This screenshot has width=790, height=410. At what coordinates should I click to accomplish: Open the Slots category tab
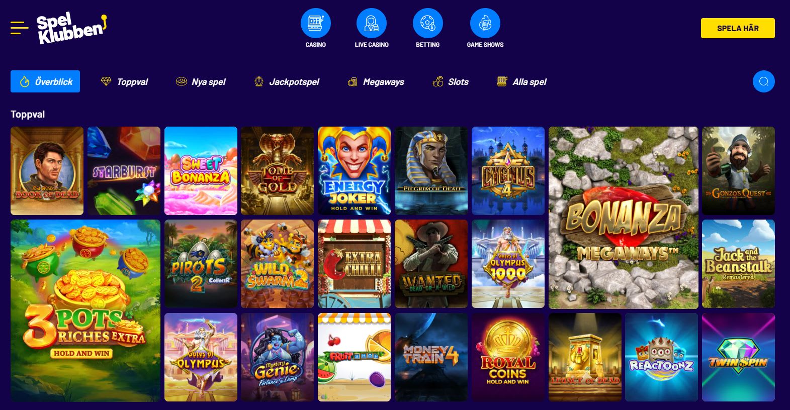point(451,81)
